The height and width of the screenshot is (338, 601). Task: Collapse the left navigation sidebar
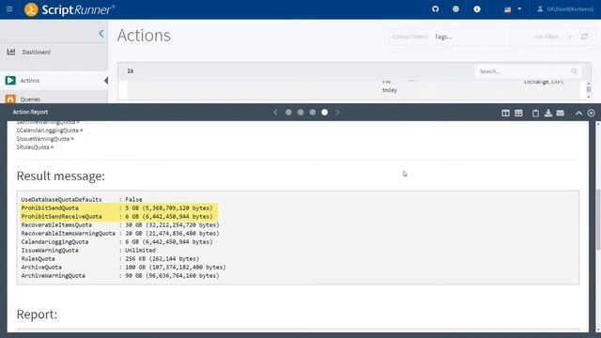tap(100, 34)
